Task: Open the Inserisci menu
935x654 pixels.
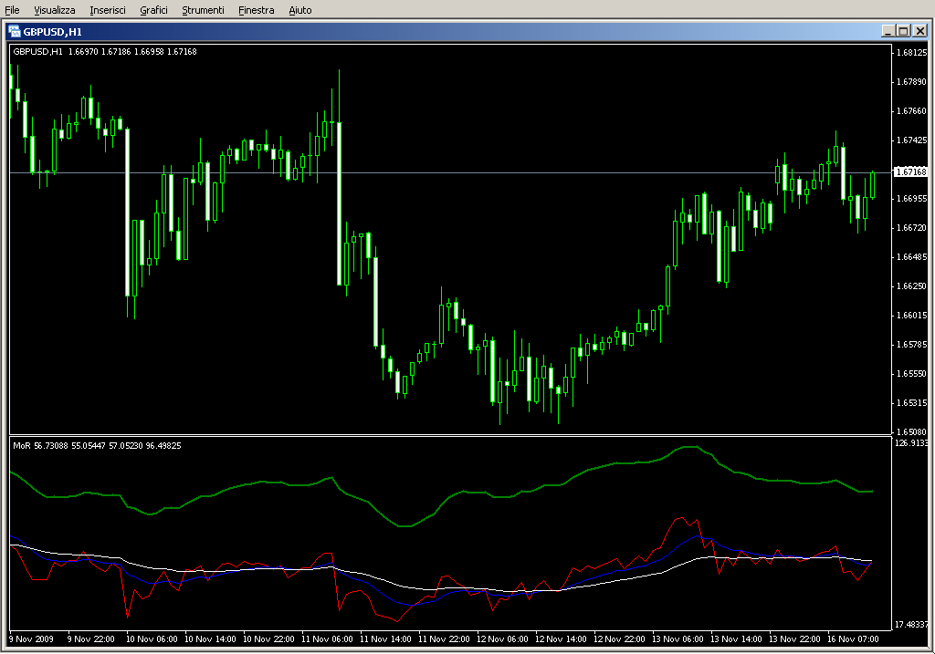Action: 108,10
